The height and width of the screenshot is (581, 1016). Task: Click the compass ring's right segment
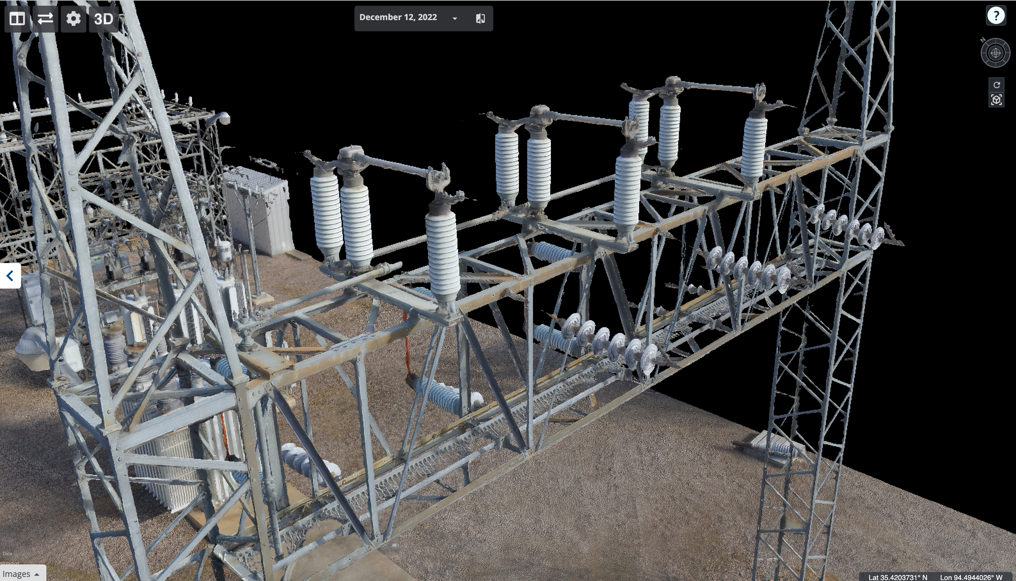[1008, 53]
